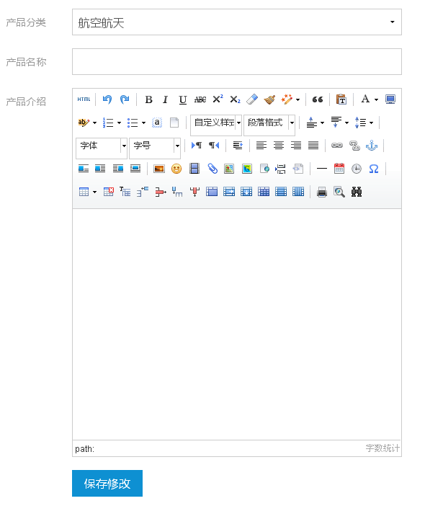Toggle bold formatting
443x519 pixels.
click(148, 99)
